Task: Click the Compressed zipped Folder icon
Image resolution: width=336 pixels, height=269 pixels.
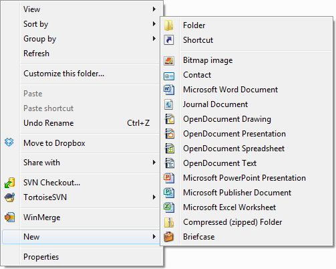Action: pyautogui.click(x=169, y=222)
